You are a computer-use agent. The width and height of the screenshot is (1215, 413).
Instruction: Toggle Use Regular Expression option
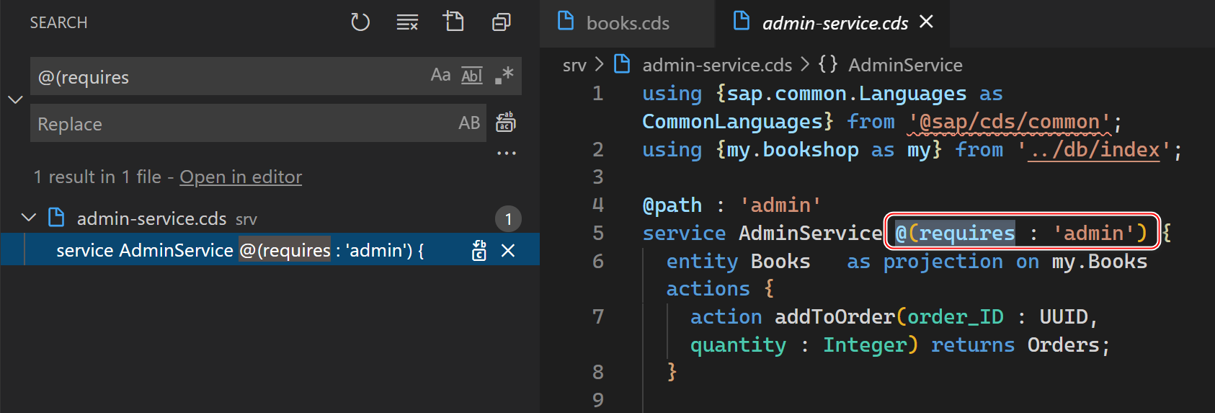[x=504, y=75]
